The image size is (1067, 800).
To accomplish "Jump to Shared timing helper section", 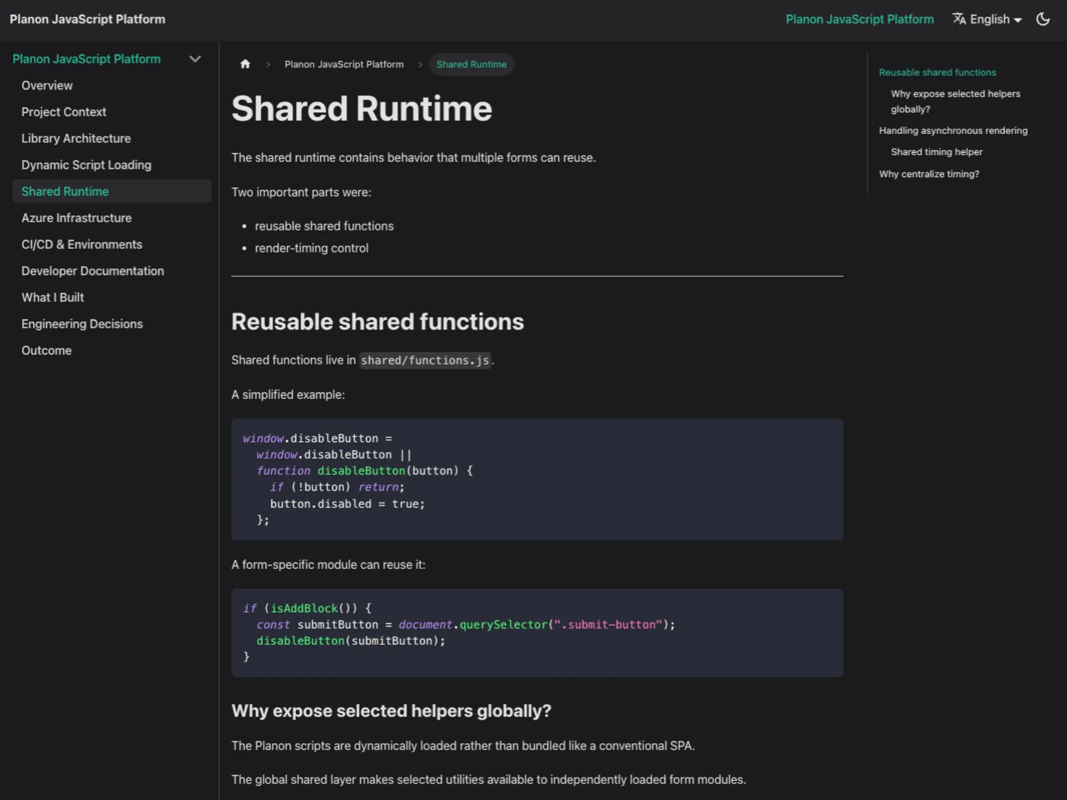I will coord(936,152).
